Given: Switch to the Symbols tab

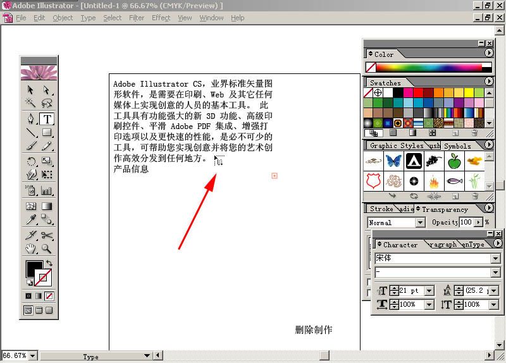Looking at the screenshot, I should click(457, 146).
